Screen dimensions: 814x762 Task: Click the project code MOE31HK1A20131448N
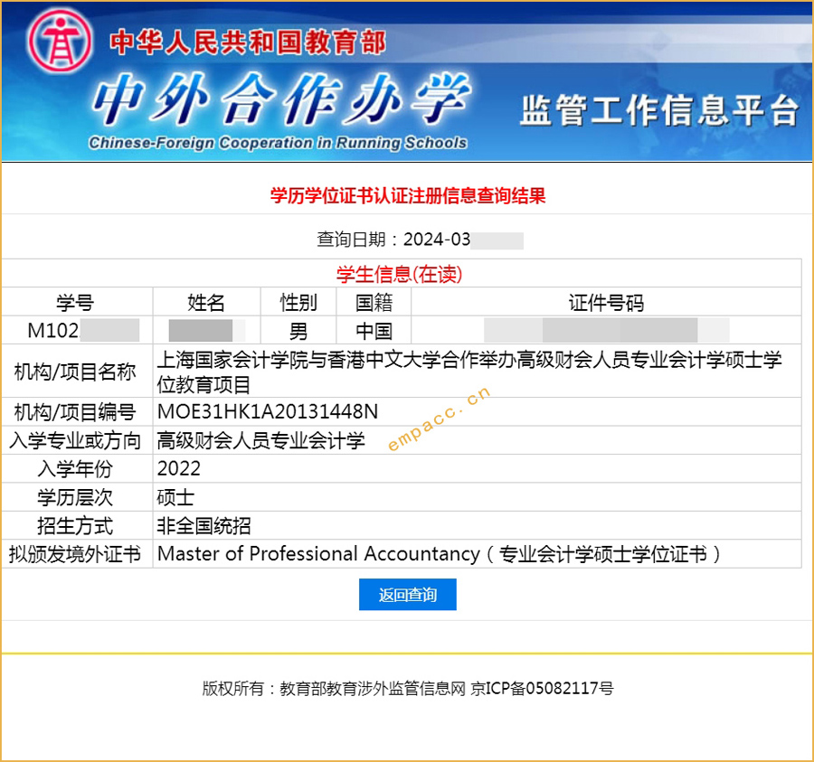pos(268,412)
